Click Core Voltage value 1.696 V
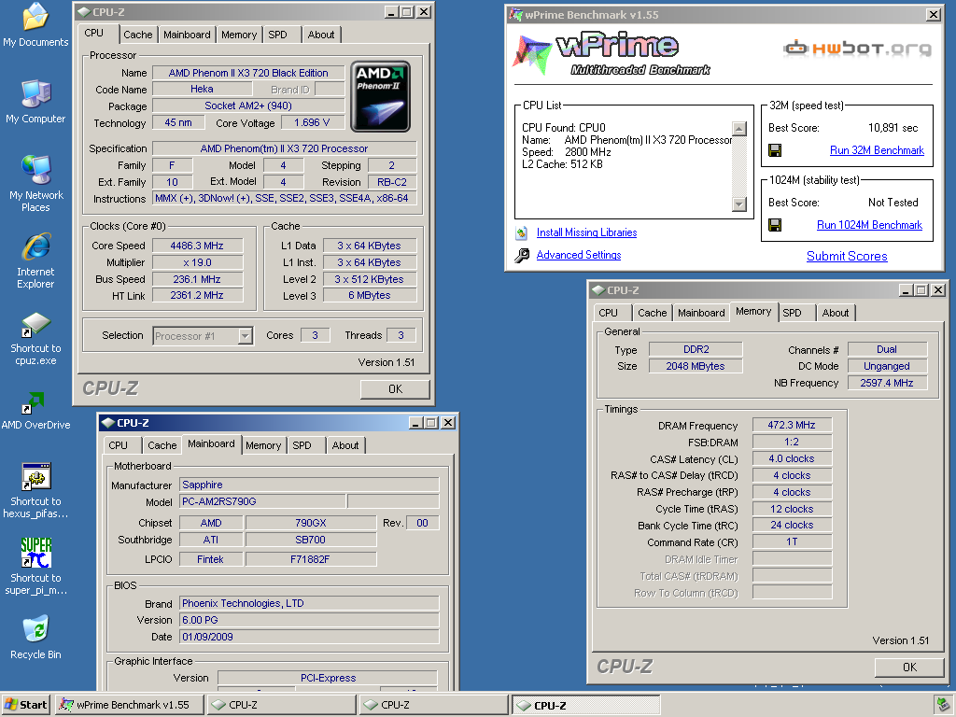 312,122
